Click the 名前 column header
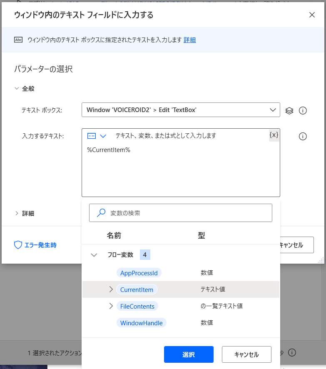The height and width of the screenshot is (369, 326). 114,235
